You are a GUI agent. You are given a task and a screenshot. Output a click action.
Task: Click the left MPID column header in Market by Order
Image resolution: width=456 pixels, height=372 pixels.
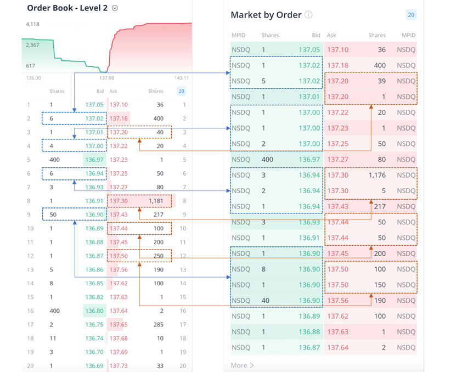pos(240,35)
